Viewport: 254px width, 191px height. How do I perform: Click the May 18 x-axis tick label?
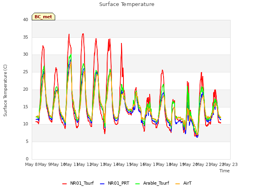(x=164, y=164)
